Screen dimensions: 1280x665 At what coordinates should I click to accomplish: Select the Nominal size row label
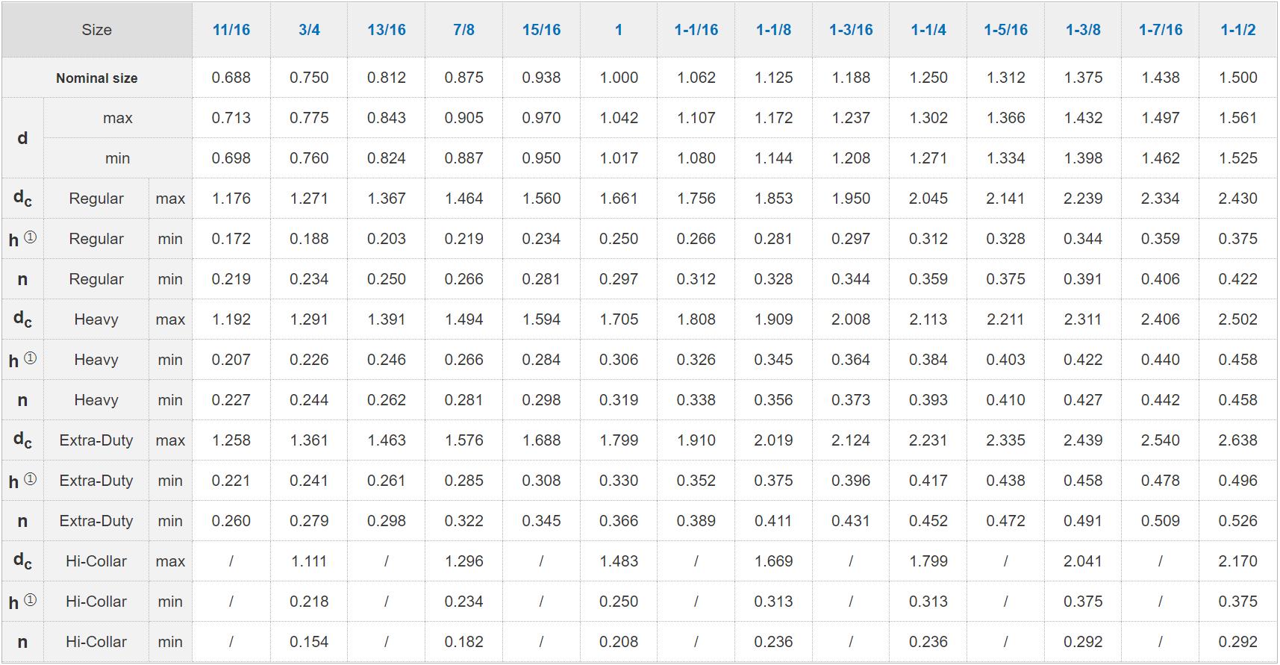coord(97,78)
